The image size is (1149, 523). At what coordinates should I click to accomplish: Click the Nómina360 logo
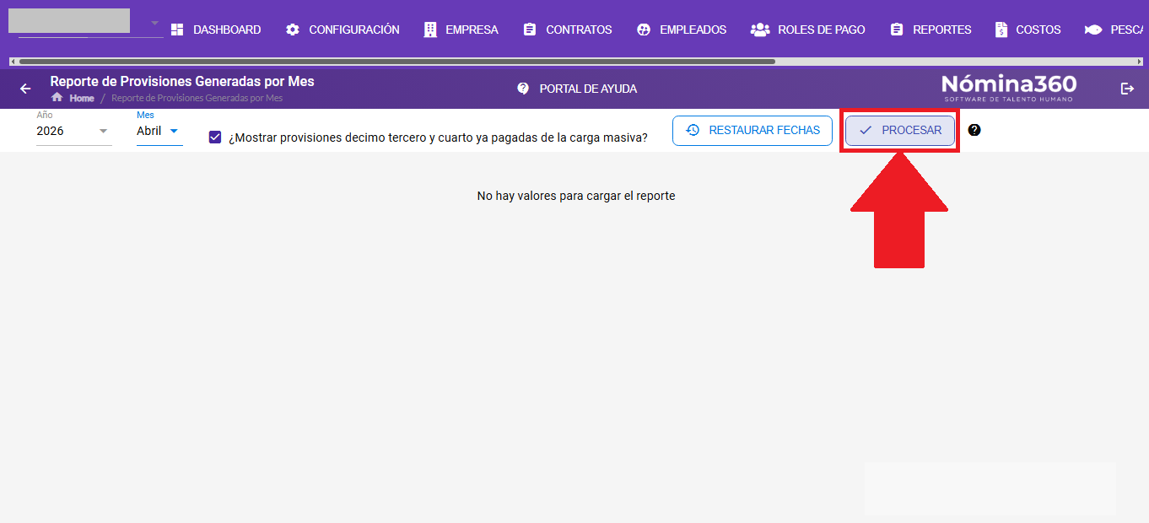pyautogui.click(x=1009, y=88)
